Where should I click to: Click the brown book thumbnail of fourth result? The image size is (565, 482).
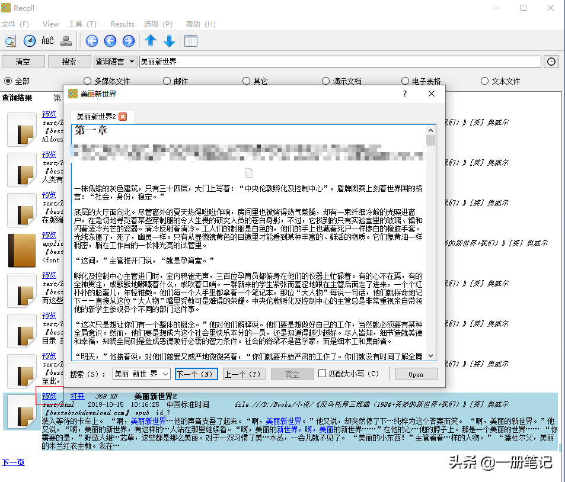(x=22, y=250)
